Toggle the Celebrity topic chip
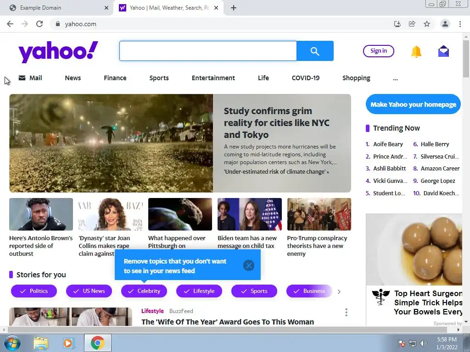The height and width of the screenshot is (352, 470). [144, 291]
